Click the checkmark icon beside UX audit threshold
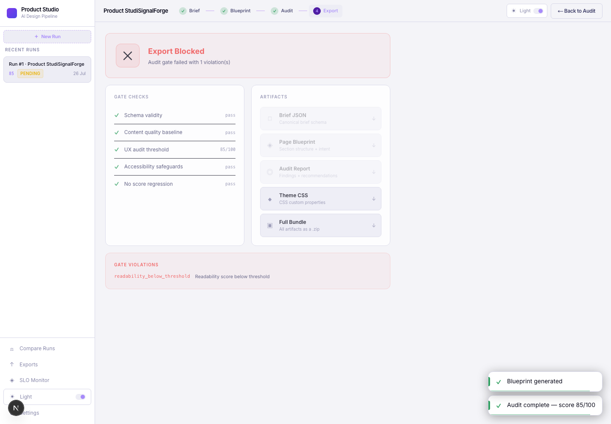 point(117,150)
